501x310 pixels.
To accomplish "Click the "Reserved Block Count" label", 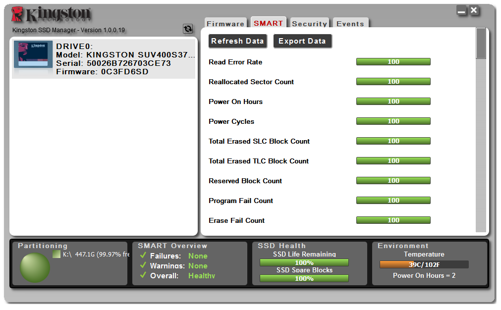I will (x=245, y=181).
